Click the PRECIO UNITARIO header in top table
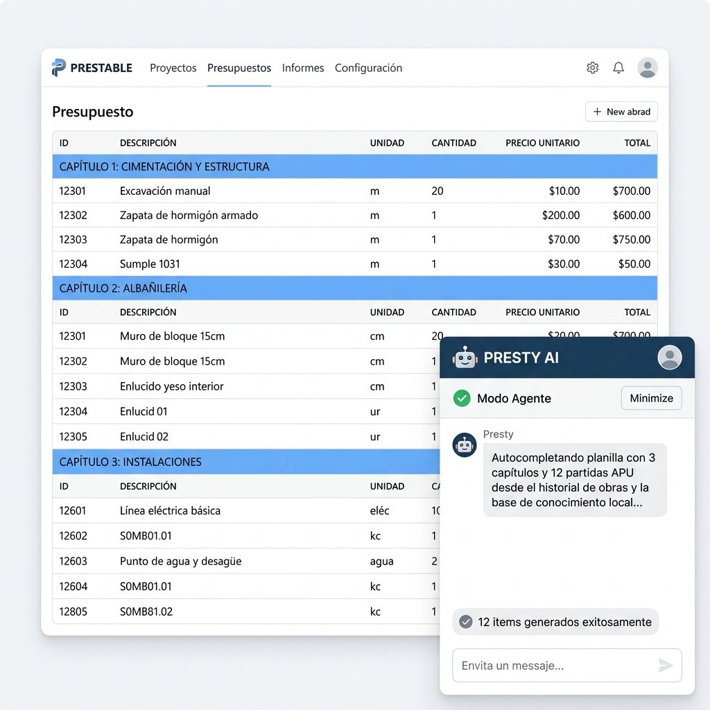The height and width of the screenshot is (710, 710). tap(542, 143)
